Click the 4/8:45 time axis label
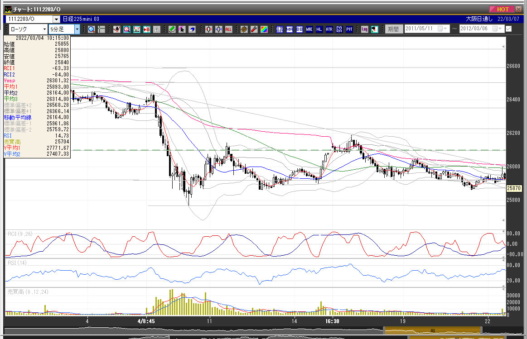Screen dimensions: 527x339 tap(146, 321)
